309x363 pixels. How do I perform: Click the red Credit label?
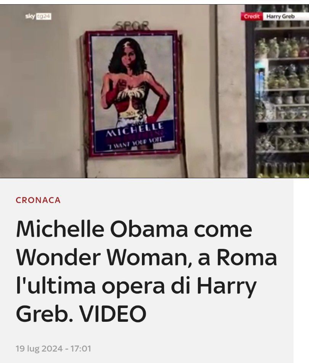coord(252,16)
